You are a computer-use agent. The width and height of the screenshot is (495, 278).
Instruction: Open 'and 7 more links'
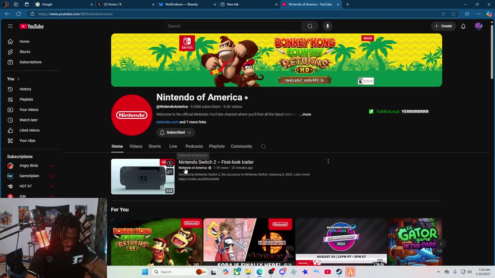193,122
